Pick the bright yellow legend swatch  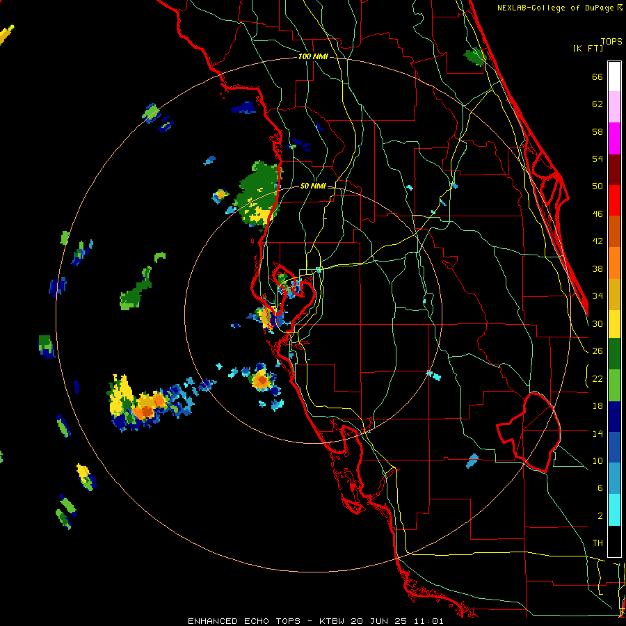[x=614, y=324]
